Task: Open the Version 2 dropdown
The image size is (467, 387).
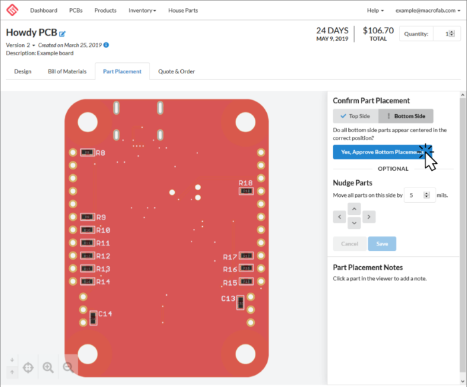Action: 21,45
